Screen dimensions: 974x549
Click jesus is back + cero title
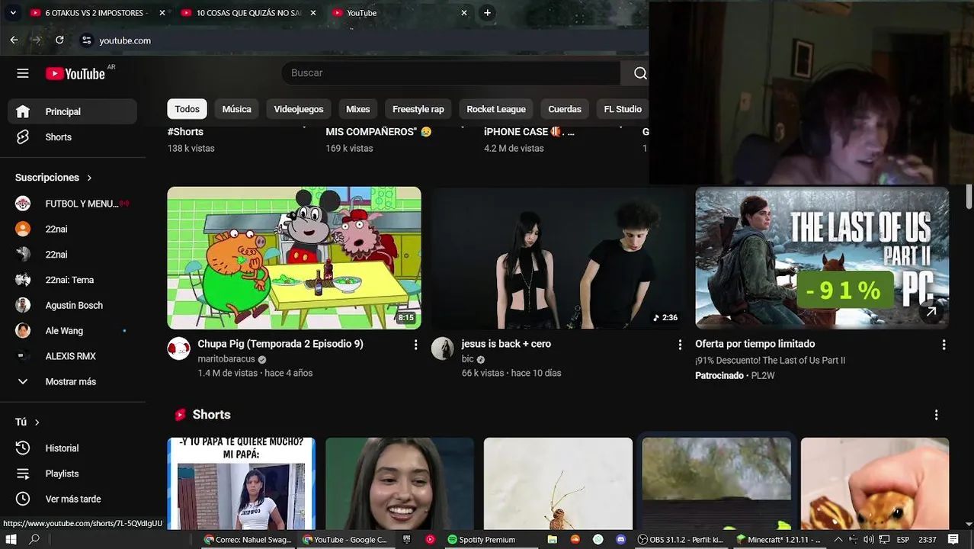click(x=506, y=344)
